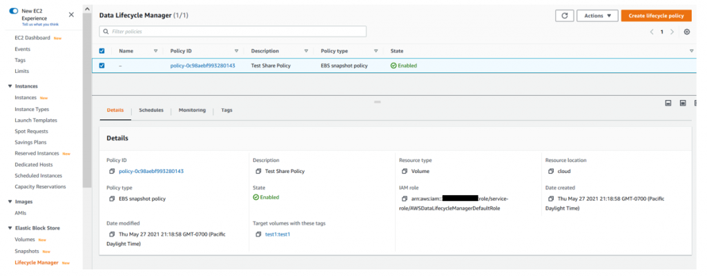The image size is (707, 277).
Task: Open Limits in sidebar
Action: (x=21, y=71)
